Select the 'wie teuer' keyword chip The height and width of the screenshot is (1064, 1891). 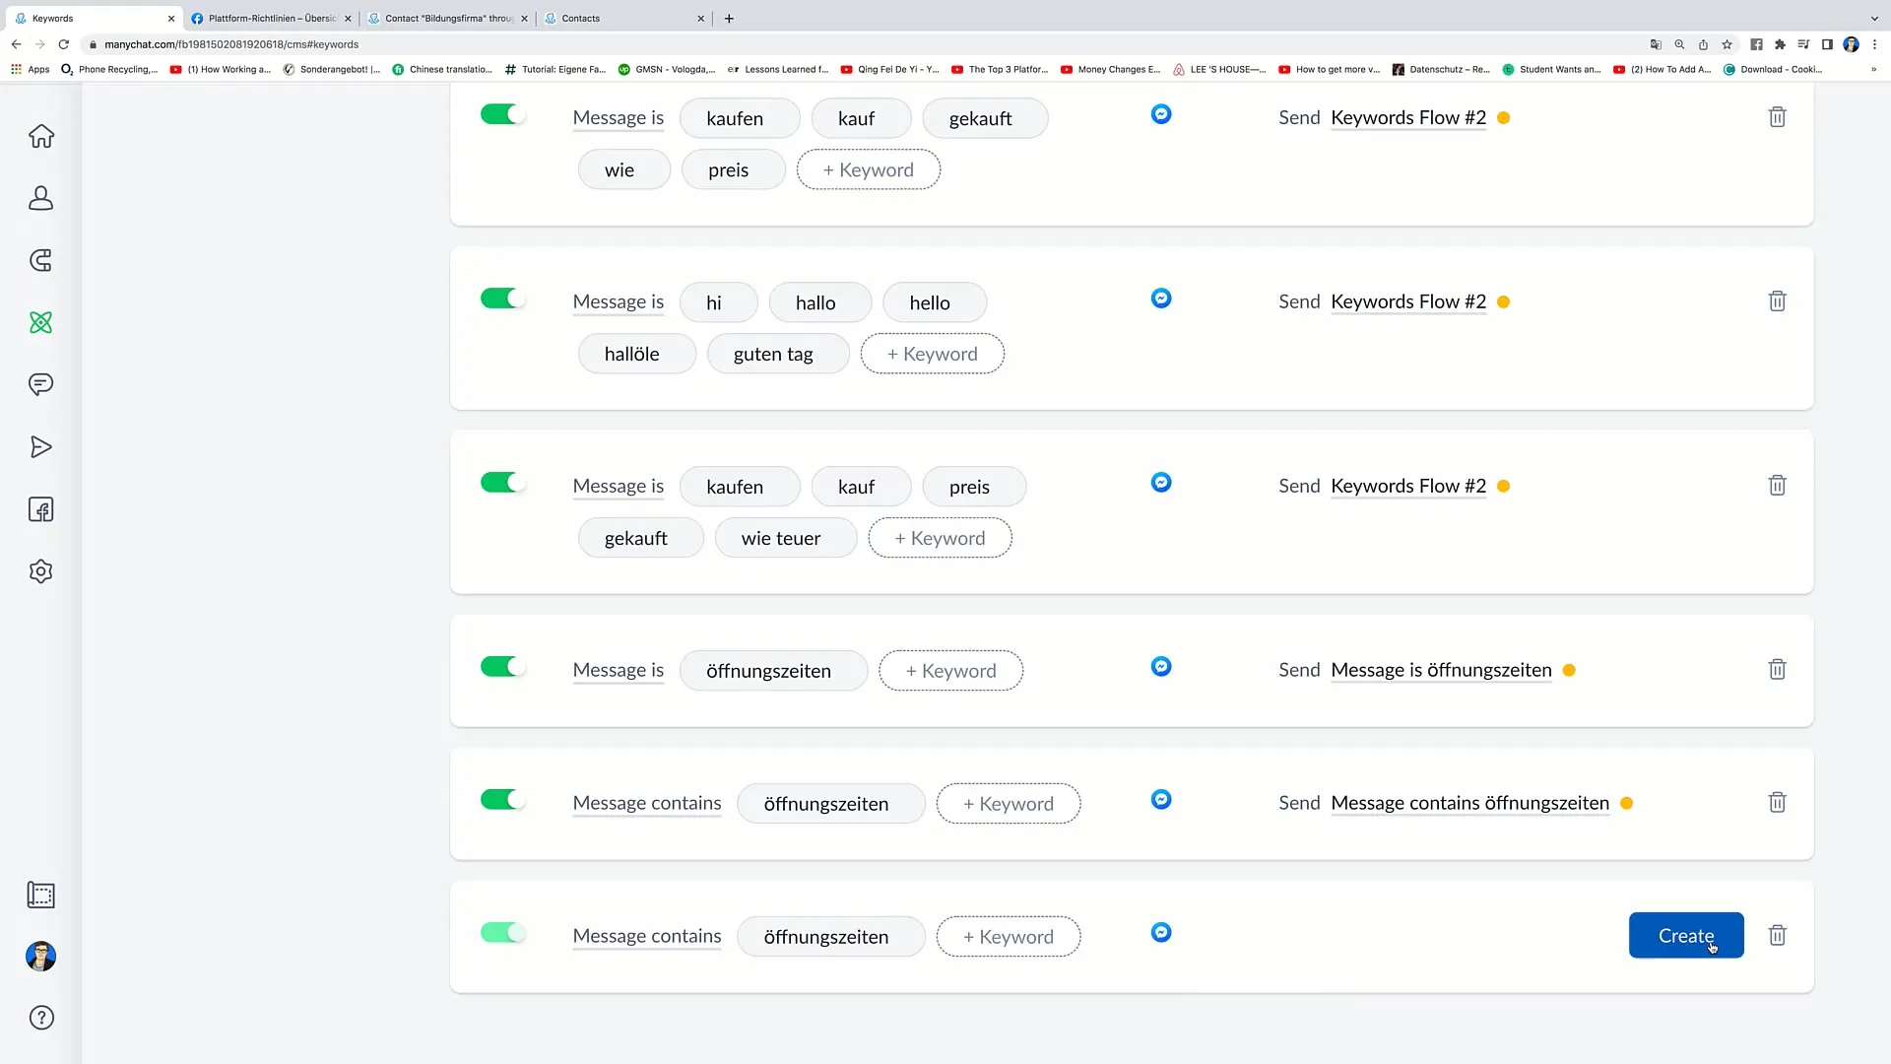786,538
